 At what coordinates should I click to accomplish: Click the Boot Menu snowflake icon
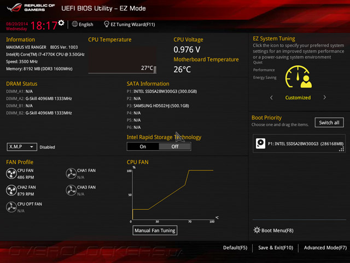(257, 230)
